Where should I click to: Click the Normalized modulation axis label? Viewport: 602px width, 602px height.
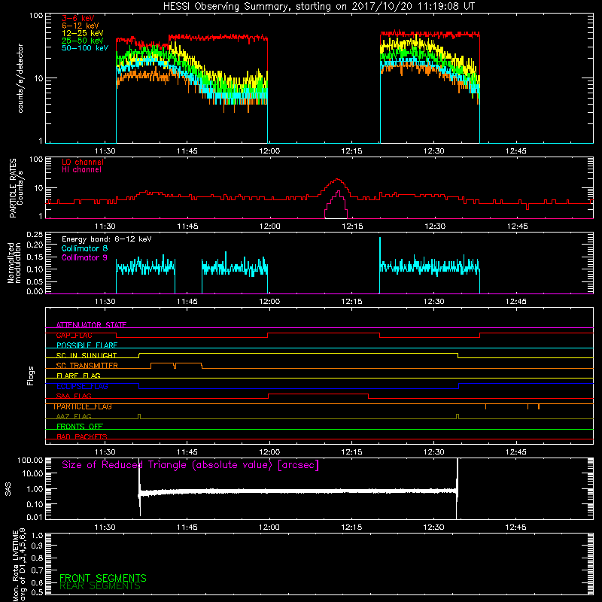(x=14, y=263)
